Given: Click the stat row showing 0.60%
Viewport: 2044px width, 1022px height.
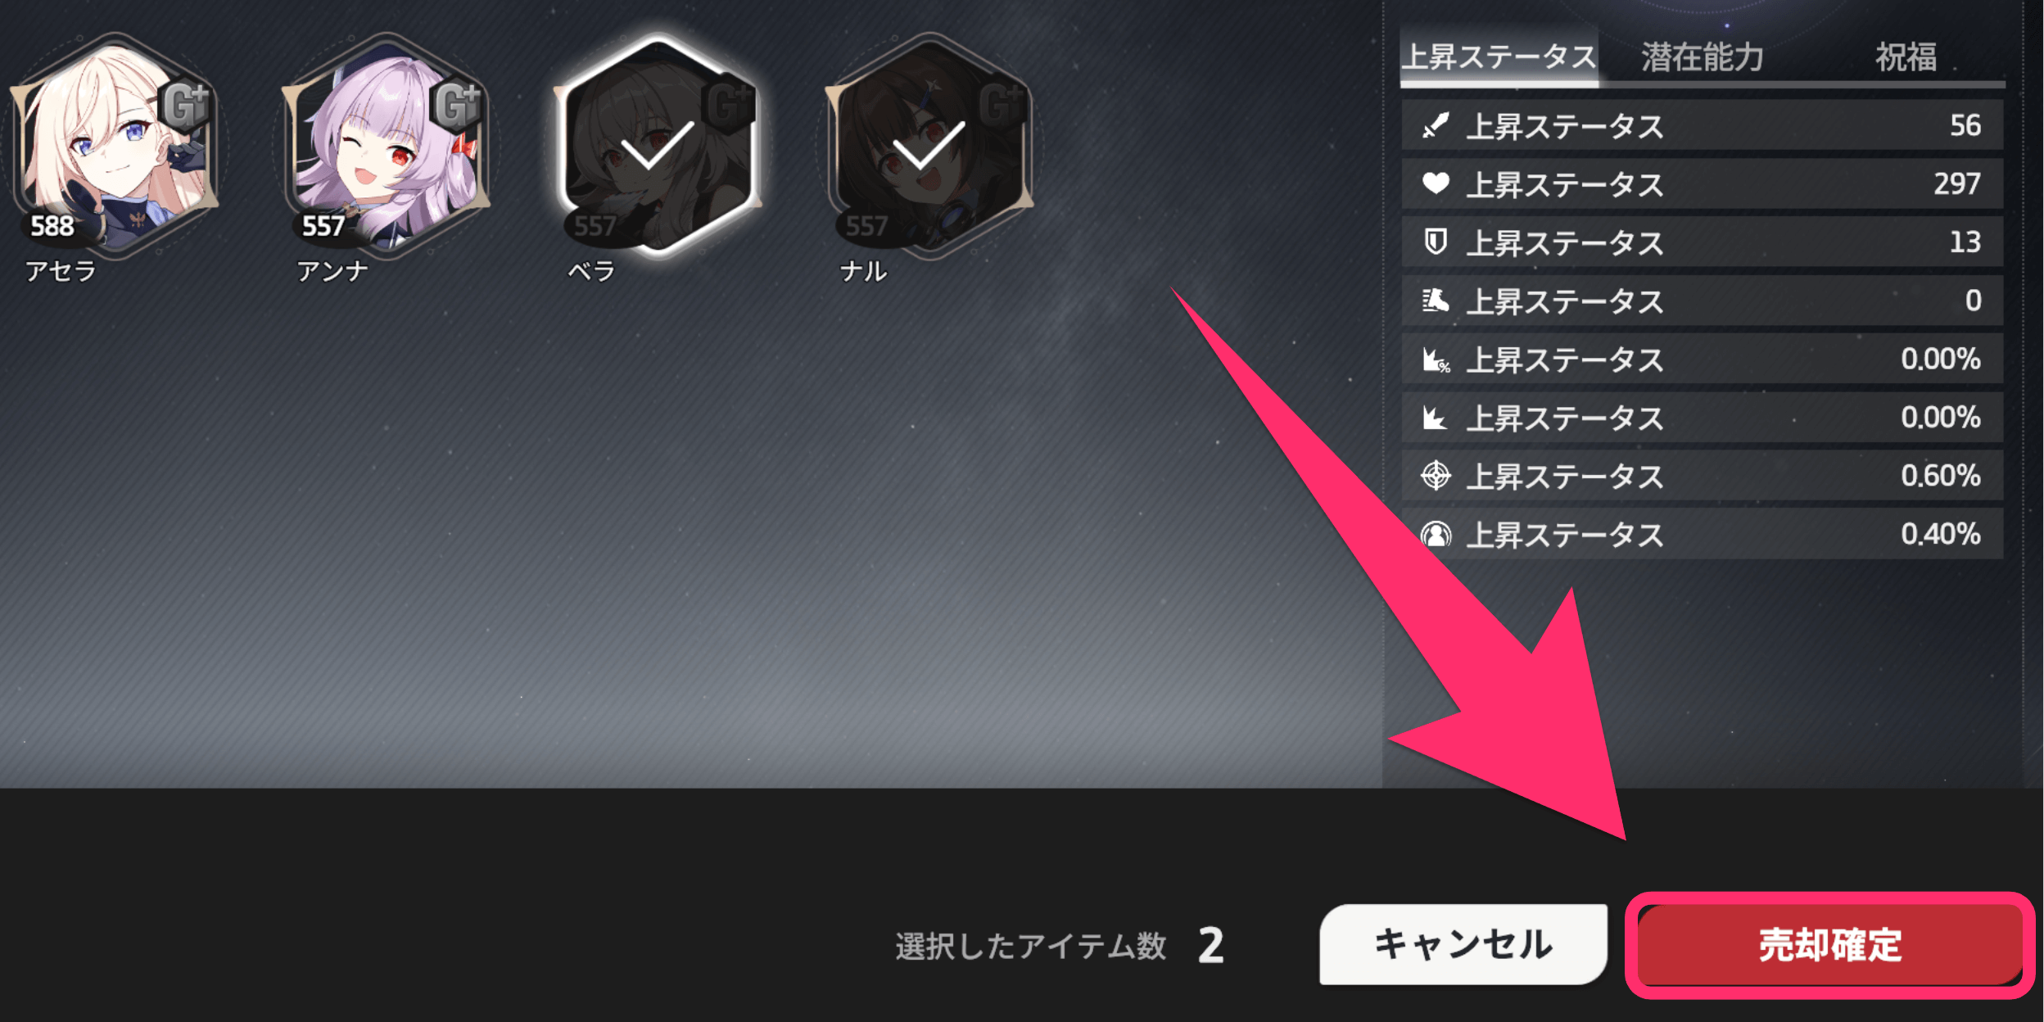Looking at the screenshot, I should click(x=1703, y=475).
